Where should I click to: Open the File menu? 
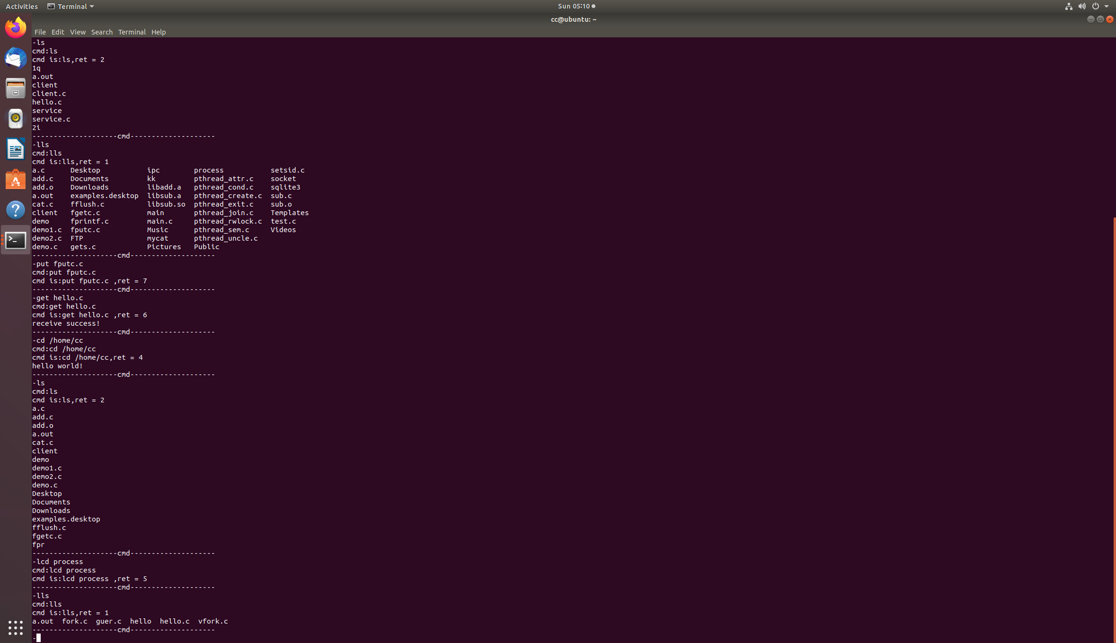coord(40,32)
